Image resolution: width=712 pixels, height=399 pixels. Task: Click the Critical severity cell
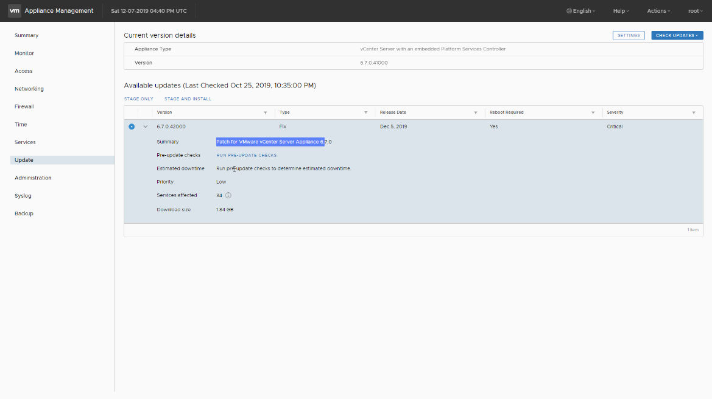[x=615, y=127]
